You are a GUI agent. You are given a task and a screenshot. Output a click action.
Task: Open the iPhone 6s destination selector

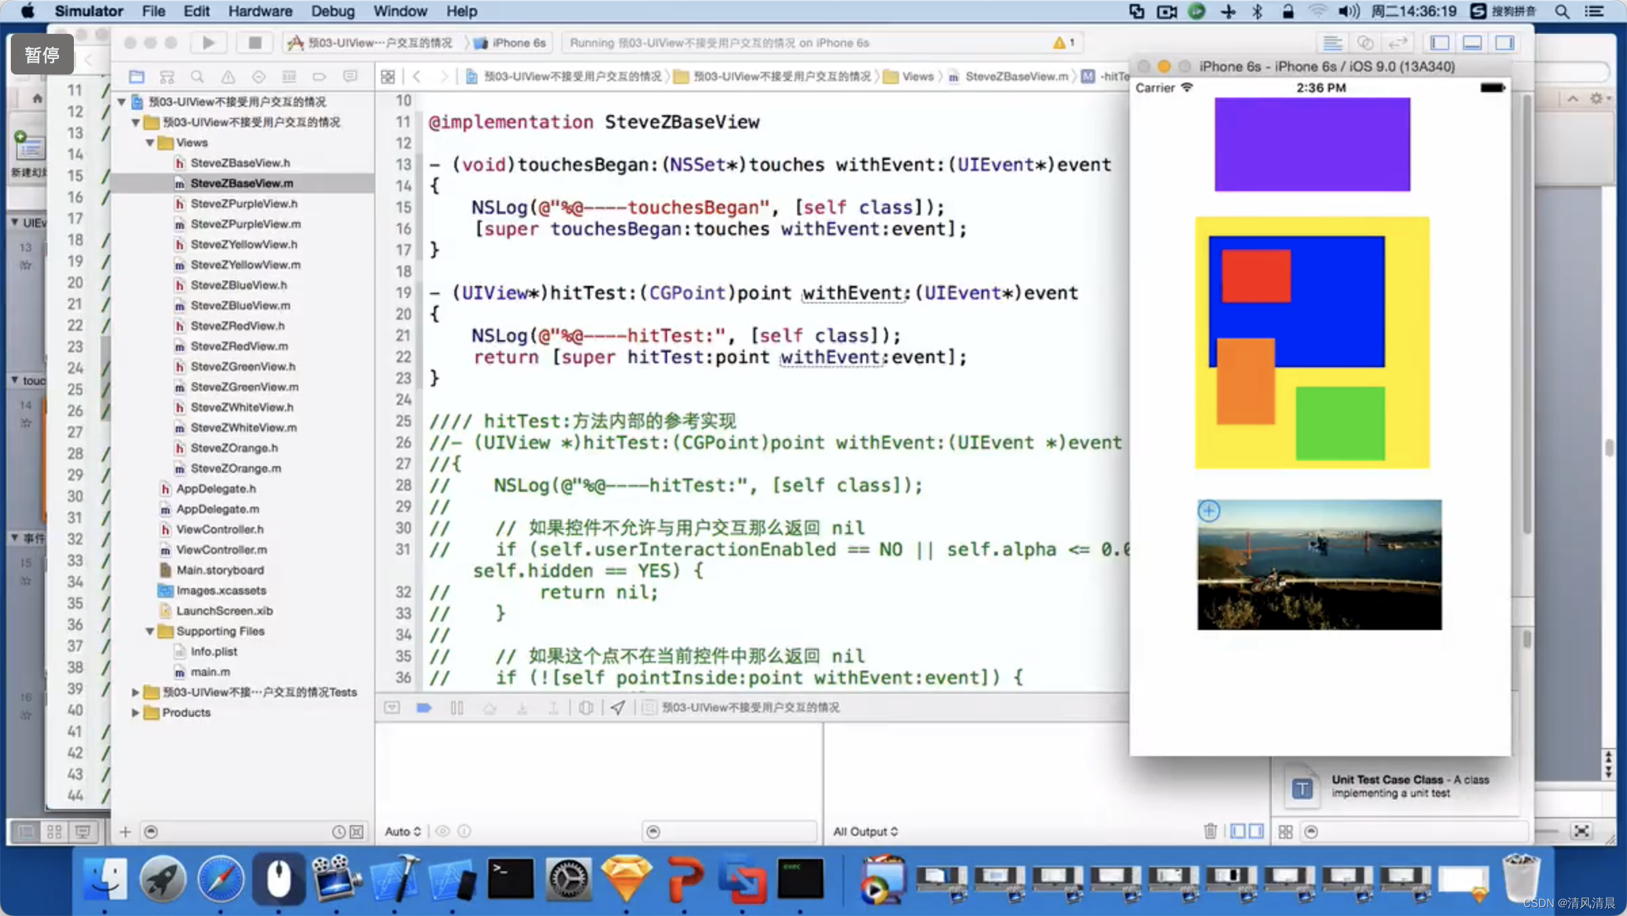[x=511, y=43]
